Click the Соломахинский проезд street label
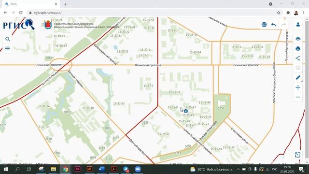Image resolution: width=309 pixels, height=174 pixels. [105, 54]
